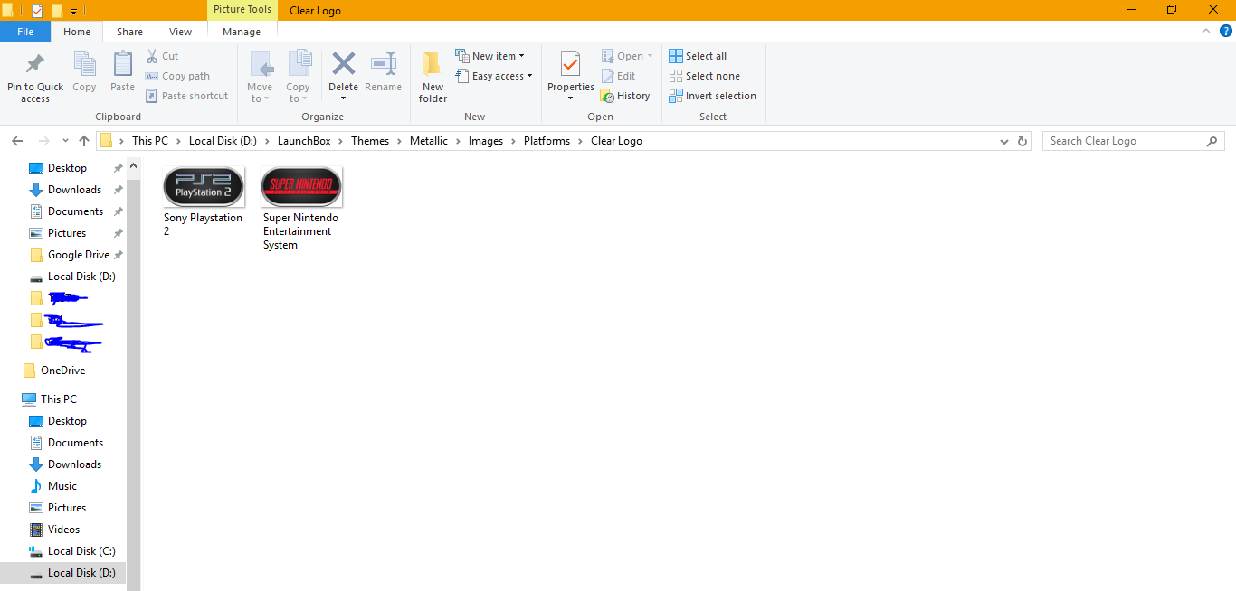Go up one folder level

coord(84,141)
